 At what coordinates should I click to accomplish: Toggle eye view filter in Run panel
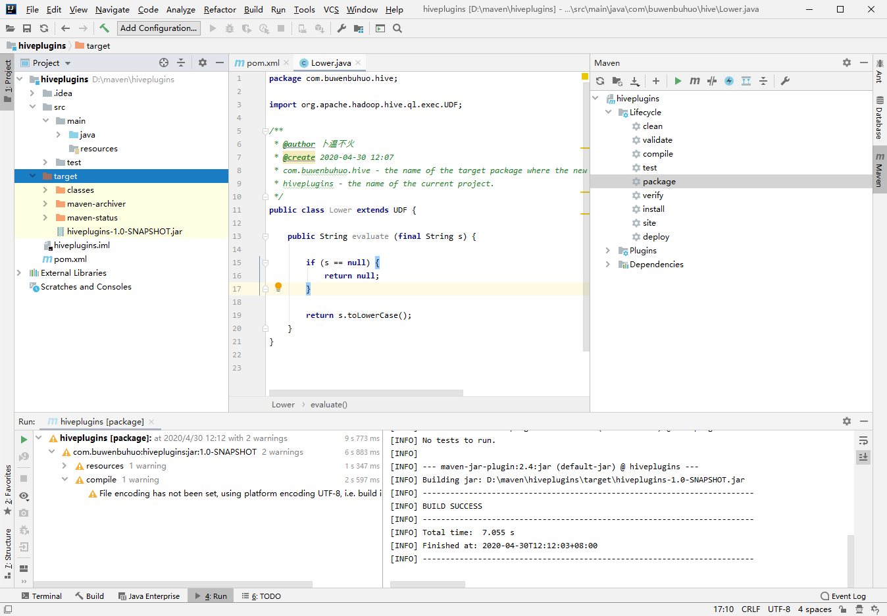(24, 496)
